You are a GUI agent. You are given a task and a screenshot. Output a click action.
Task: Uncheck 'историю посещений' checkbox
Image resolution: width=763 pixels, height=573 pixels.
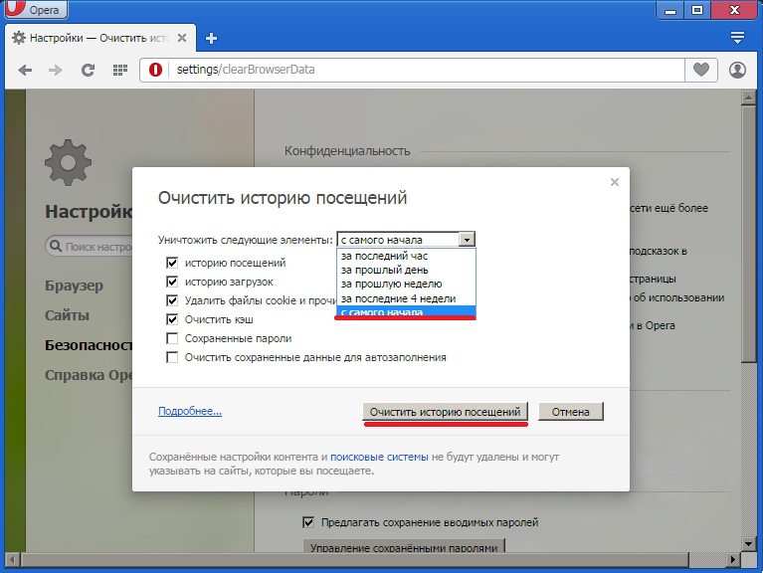pos(172,263)
